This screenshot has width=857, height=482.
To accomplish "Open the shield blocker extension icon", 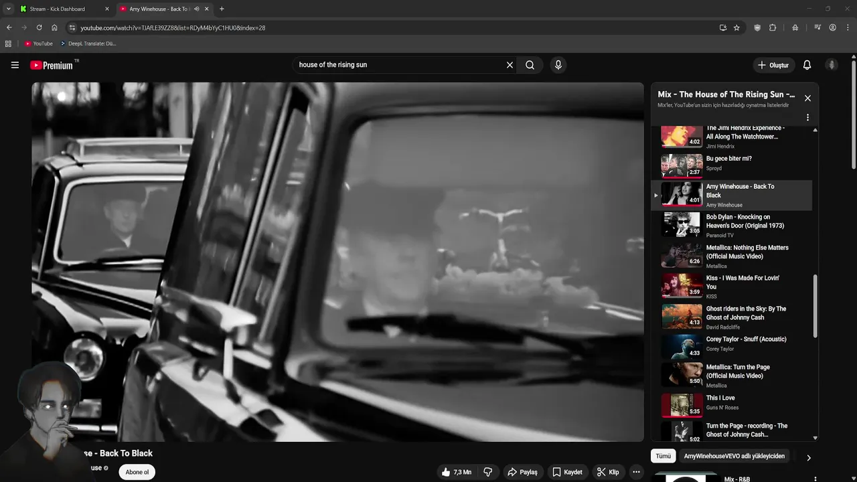I will pyautogui.click(x=757, y=27).
